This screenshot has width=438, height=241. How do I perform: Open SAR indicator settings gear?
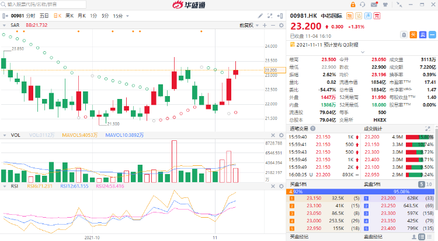[x=281, y=26]
